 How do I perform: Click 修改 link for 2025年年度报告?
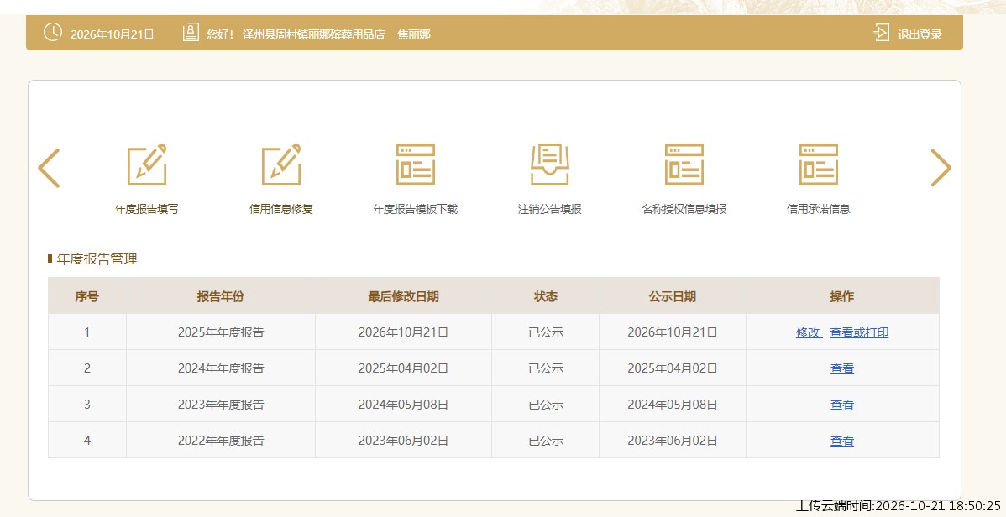click(x=809, y=332)
